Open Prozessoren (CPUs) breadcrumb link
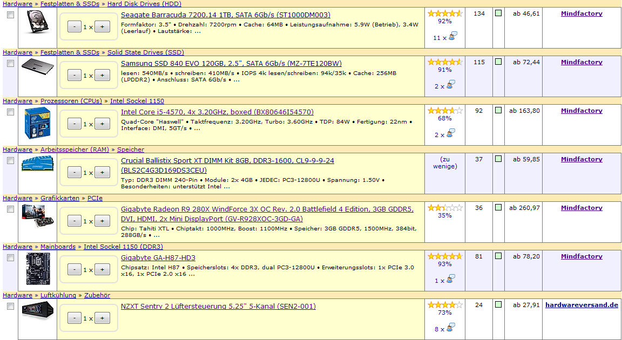This screenshot has height=340, width=622. pos(71,101)
